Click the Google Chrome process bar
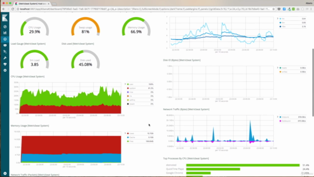Viewport: 314px width, 177px height. coord(198,173)
